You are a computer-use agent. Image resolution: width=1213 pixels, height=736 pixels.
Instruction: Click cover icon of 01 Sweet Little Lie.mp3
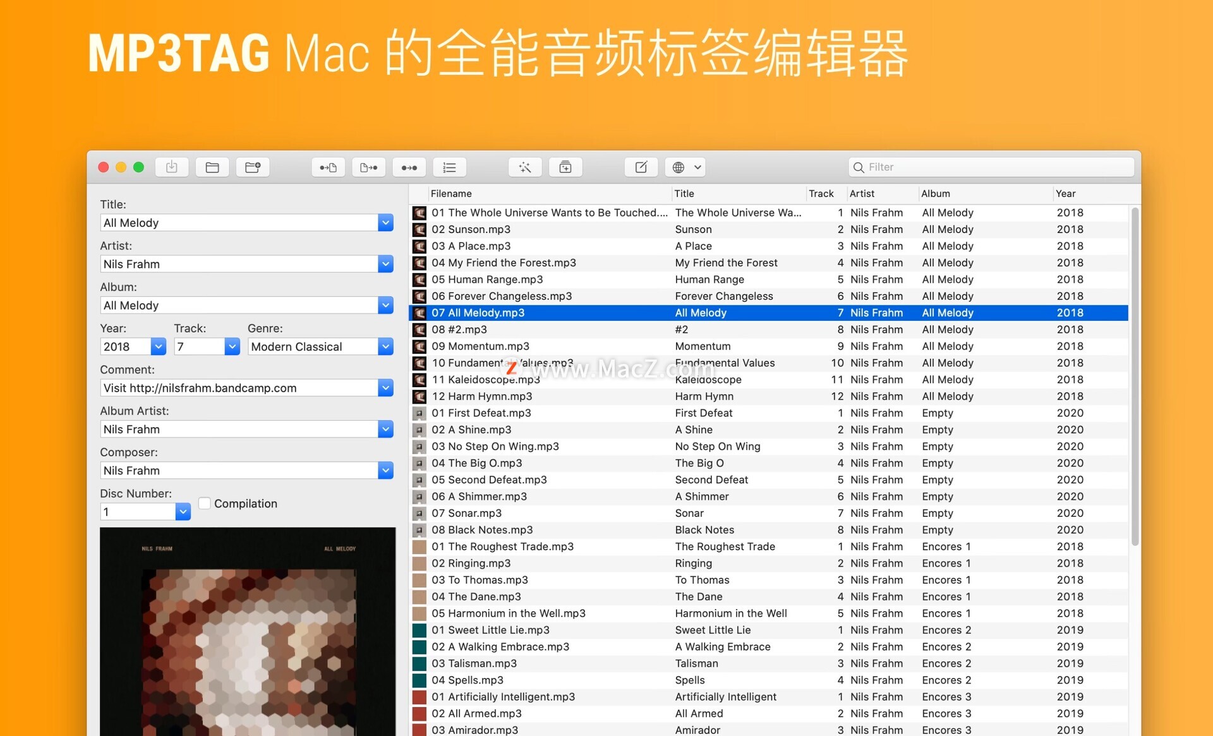tap(419, 630)
